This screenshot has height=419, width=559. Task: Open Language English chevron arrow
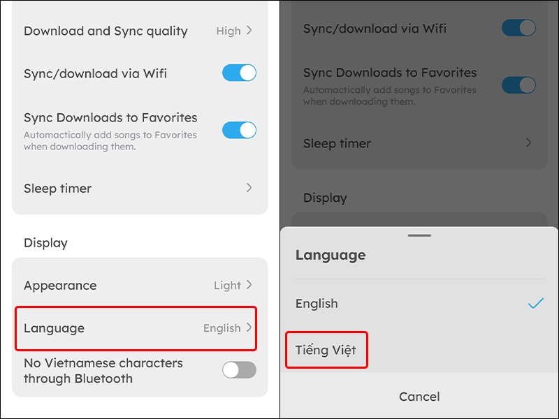click(x=249, y=328)
